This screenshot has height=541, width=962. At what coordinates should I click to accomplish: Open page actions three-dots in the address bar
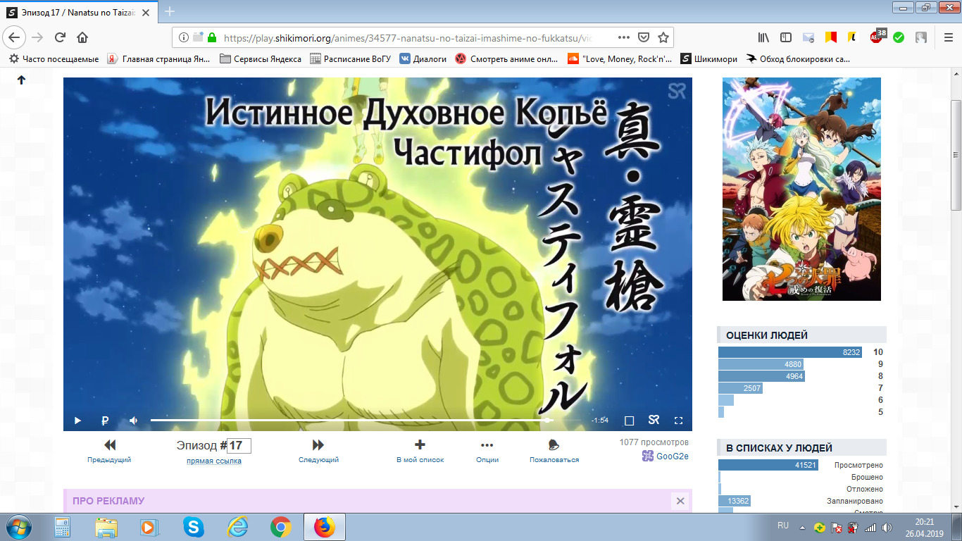[x=624, y=37]
